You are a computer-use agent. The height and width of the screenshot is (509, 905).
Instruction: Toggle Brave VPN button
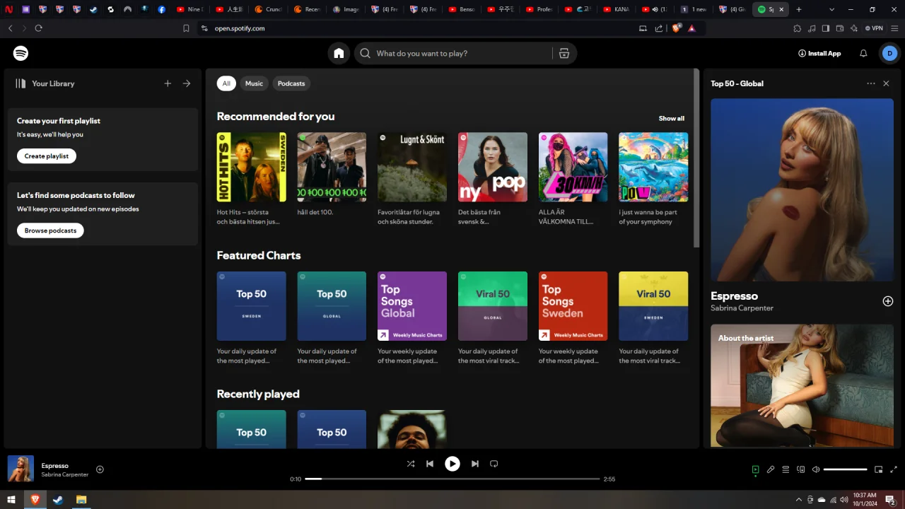point(874,28)
